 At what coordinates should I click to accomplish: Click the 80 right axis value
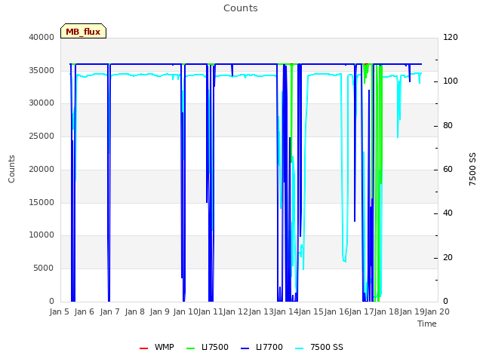[x=448, y=126]
